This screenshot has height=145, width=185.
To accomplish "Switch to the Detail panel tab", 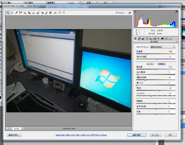I will 143,38.
